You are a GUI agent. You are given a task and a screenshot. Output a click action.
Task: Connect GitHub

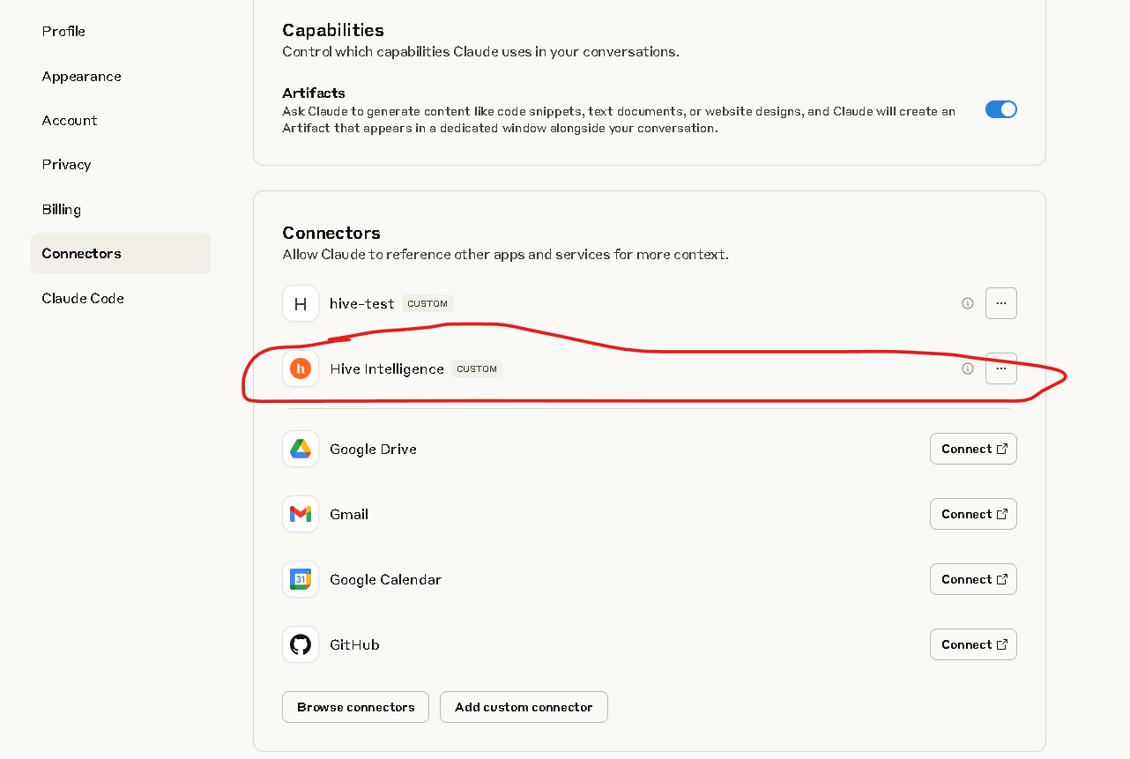[973, 644]
